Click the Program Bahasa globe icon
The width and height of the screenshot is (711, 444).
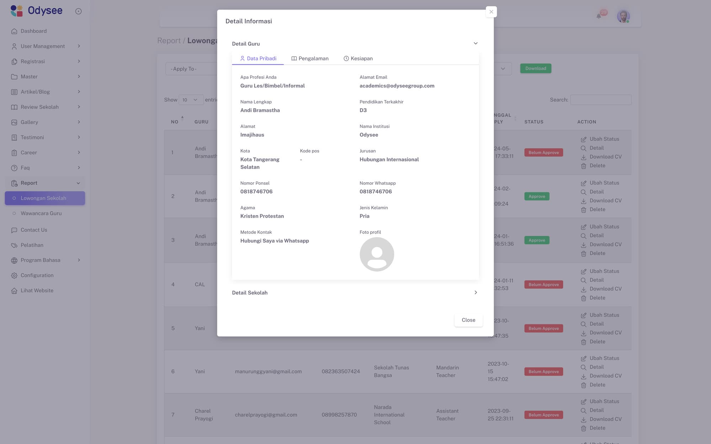pyautogui.click(x=14, y=260)
